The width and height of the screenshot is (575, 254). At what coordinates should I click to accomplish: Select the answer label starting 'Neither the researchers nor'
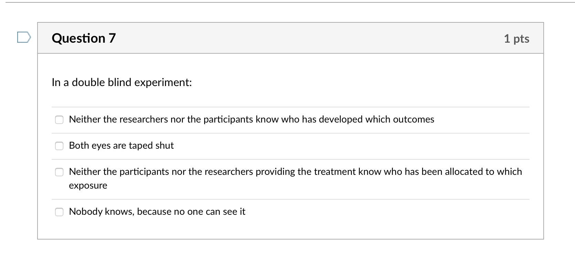pos(252,119)
